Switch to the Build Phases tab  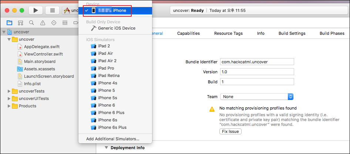point(332,33)
